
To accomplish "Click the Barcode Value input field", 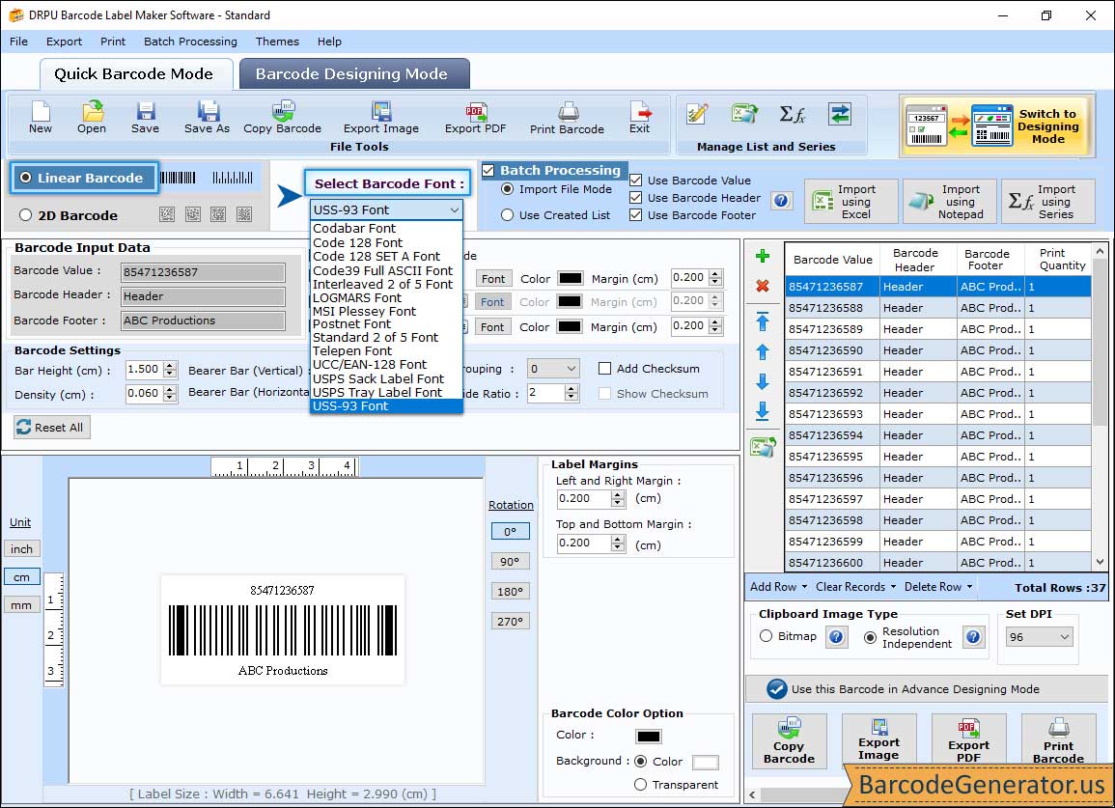I will (x=203, y=272).
